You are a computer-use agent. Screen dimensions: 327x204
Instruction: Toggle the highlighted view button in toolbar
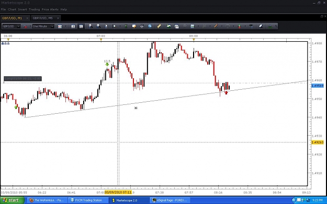[81, 26]
